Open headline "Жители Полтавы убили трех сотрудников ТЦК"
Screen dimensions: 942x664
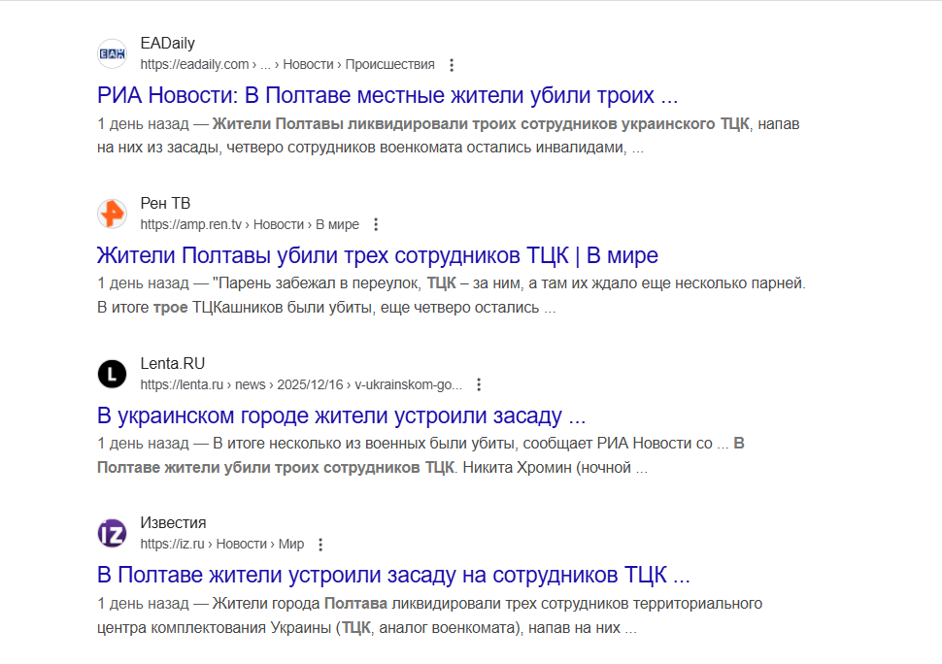click(x=378, y=256)
